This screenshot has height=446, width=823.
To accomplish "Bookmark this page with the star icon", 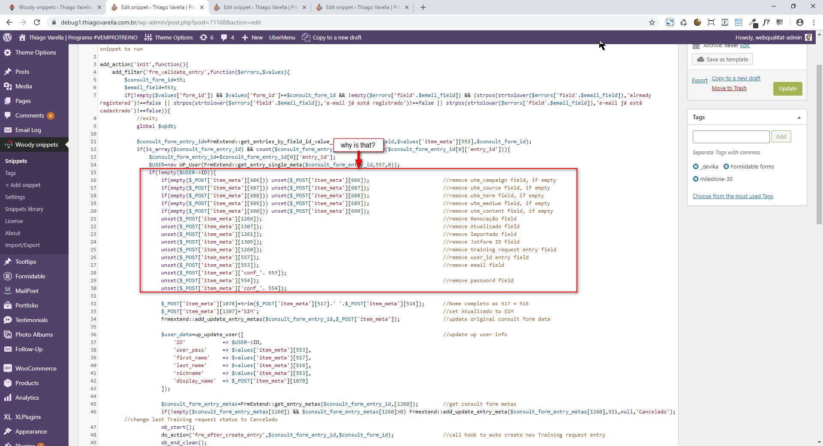I will click(x=652, y=22).
